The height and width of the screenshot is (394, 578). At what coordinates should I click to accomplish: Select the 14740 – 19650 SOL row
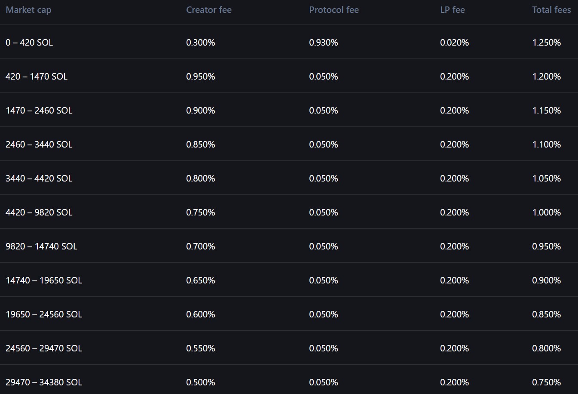[44, 280]
